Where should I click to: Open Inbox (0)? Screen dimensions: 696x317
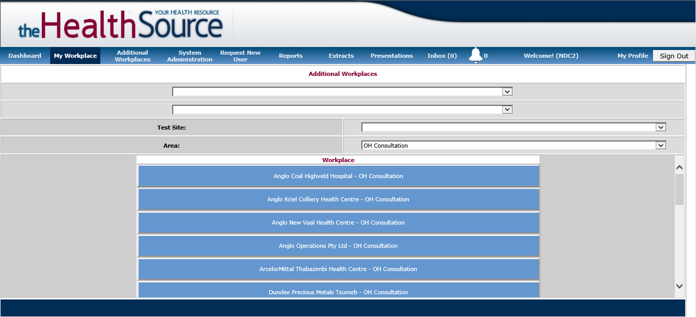tap(442, 56)
